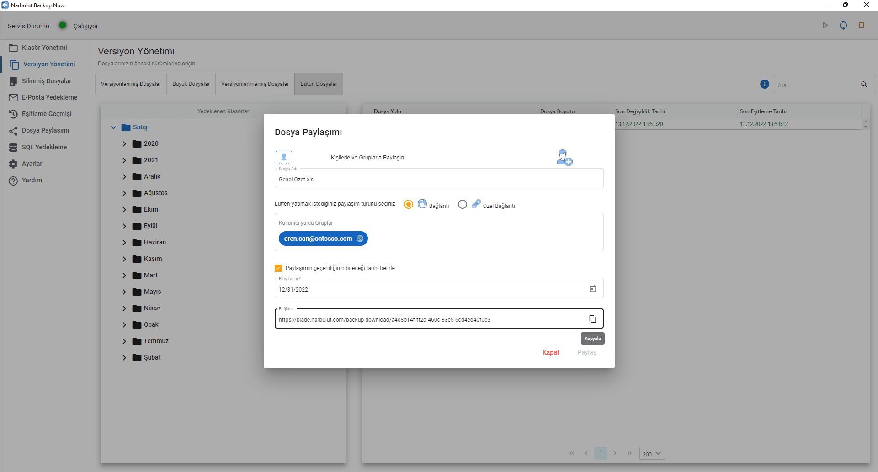The image size is (878, 472).
Task: Expand the 2020 folder
Action: point(124,144)
